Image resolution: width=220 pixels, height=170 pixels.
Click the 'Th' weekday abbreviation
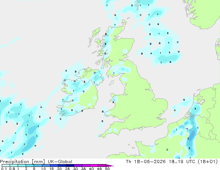pyautogui.click(x=128, y=162)
